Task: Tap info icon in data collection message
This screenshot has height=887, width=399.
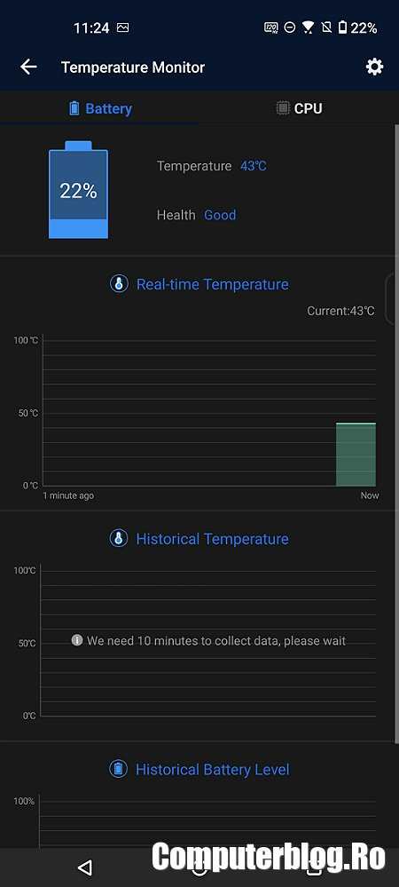Action: click(77, 640)
